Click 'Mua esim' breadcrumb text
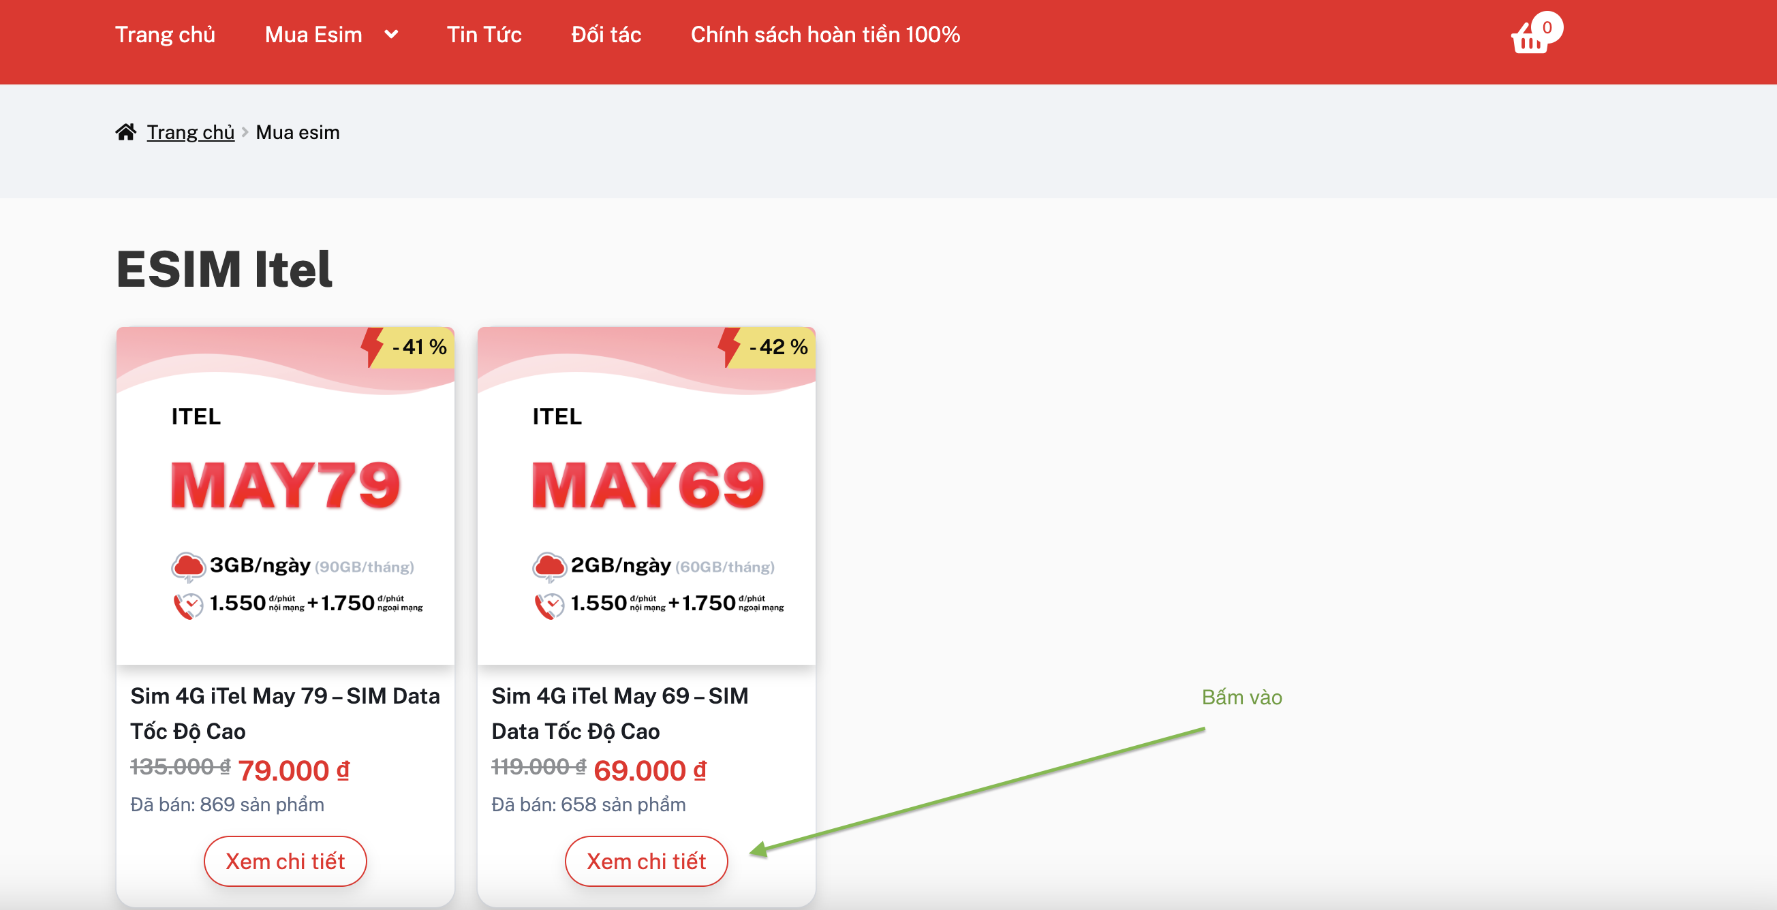The image size is (1777, 910). coord(297,131)
